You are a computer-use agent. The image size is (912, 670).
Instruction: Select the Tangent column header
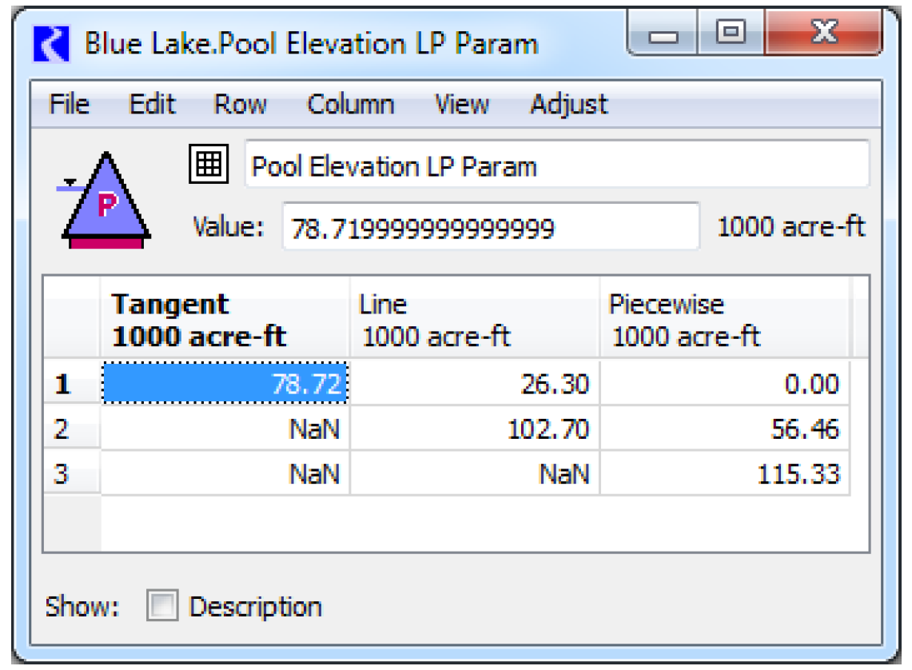(225, 320)
